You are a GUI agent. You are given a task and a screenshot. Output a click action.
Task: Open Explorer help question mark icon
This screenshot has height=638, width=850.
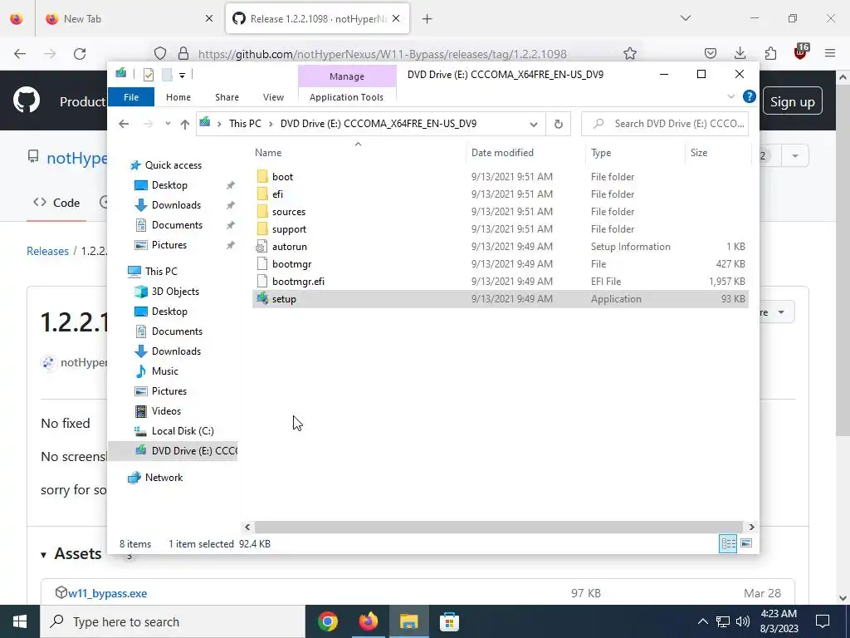coord(750,96)
